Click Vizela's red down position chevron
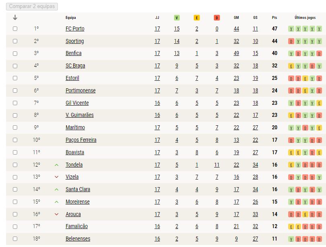The image size is (326, 247). pyautogui.click(x=56, y=177)
